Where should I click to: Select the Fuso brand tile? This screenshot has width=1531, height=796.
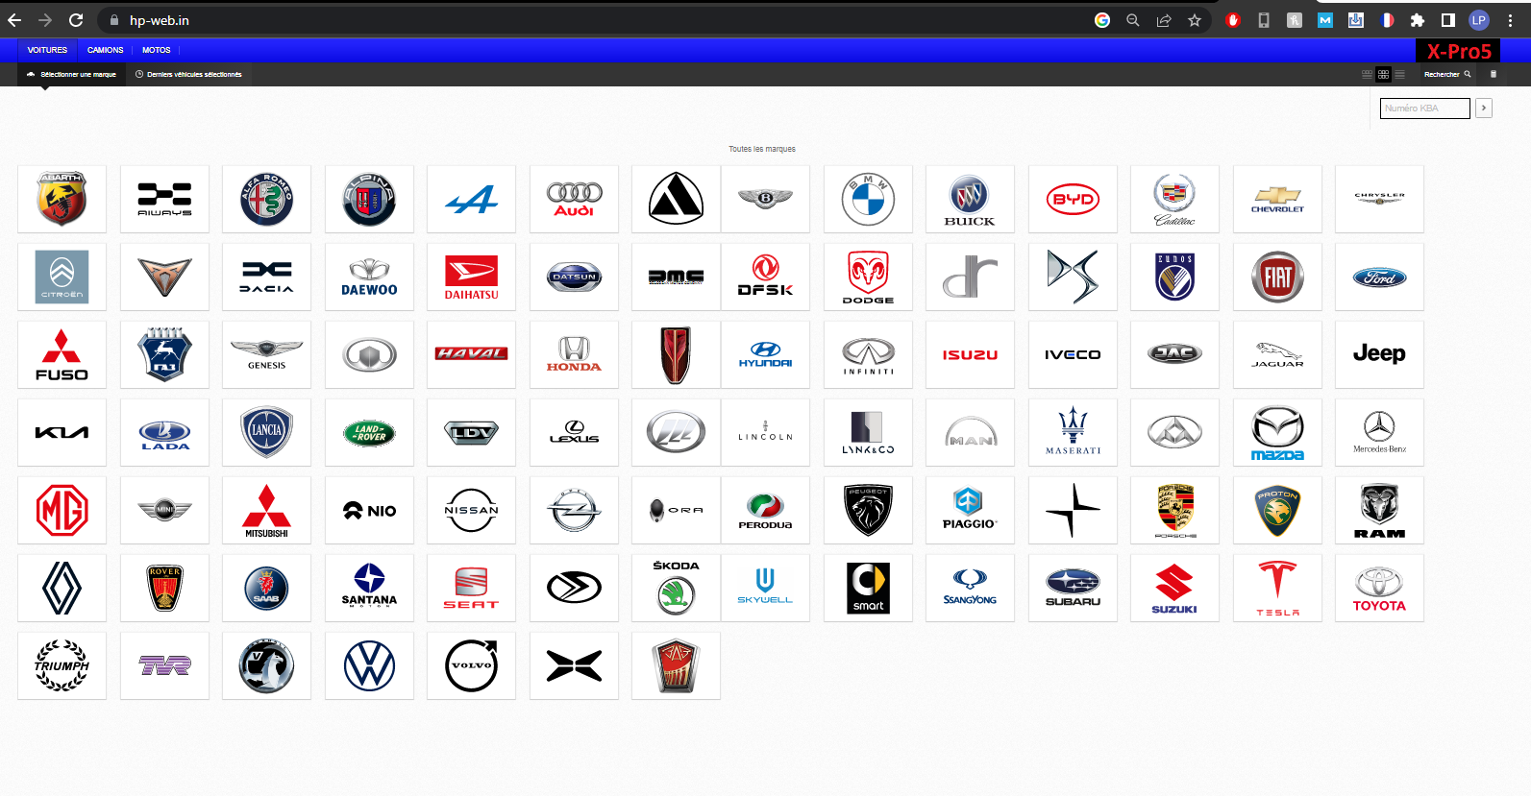(62, 354)
